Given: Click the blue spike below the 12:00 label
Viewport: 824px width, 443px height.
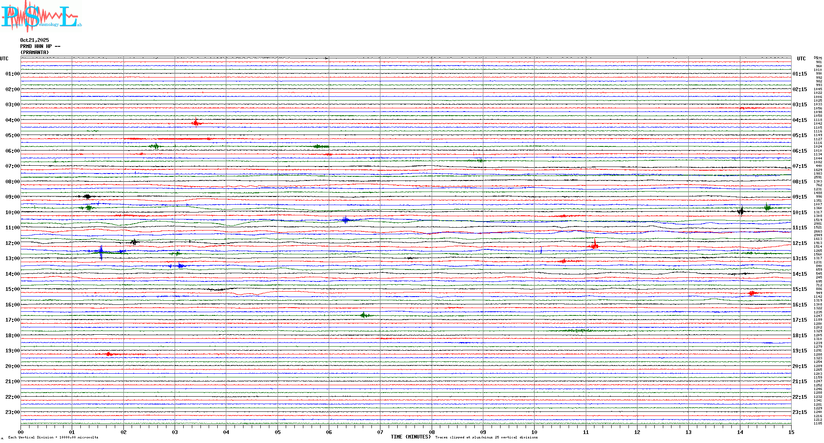Looking at the screenshot, I should pos(101,251).
